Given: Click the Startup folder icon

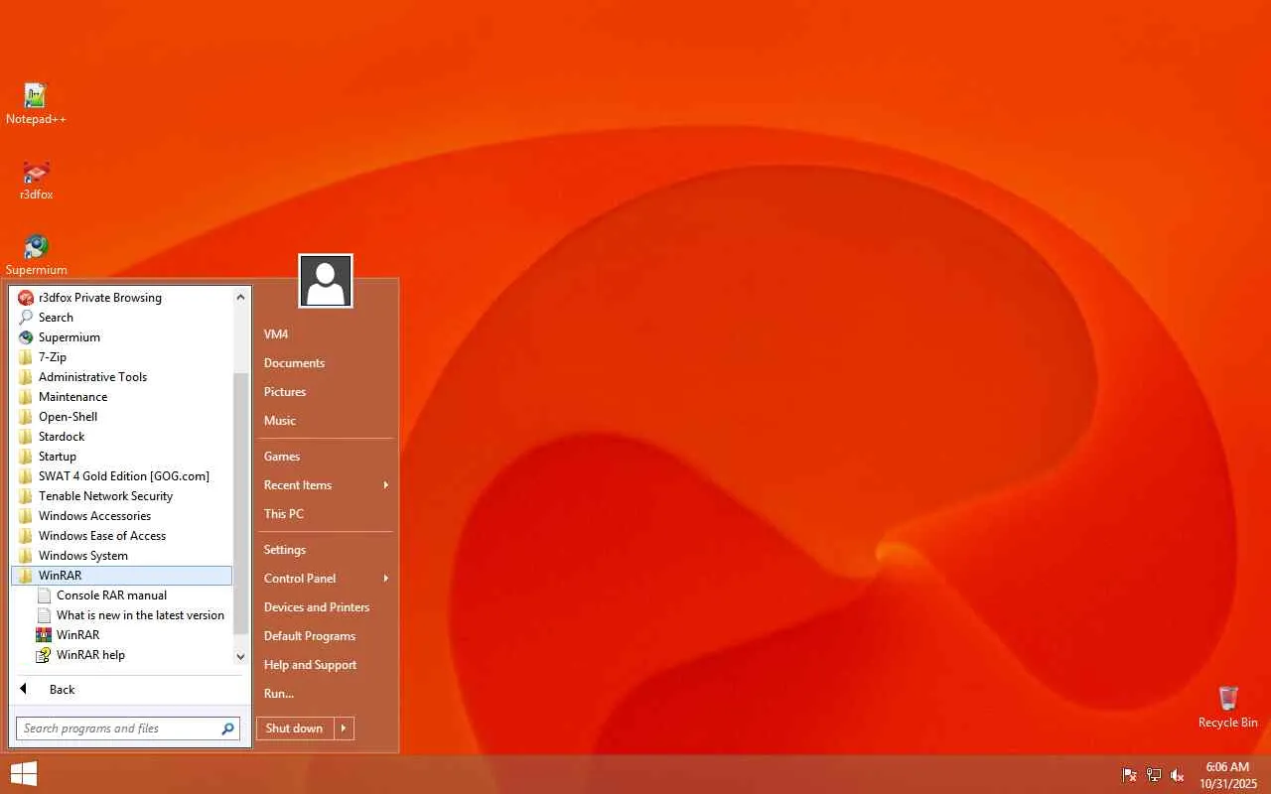Looking at the screenshot, I should pos(26,457).
